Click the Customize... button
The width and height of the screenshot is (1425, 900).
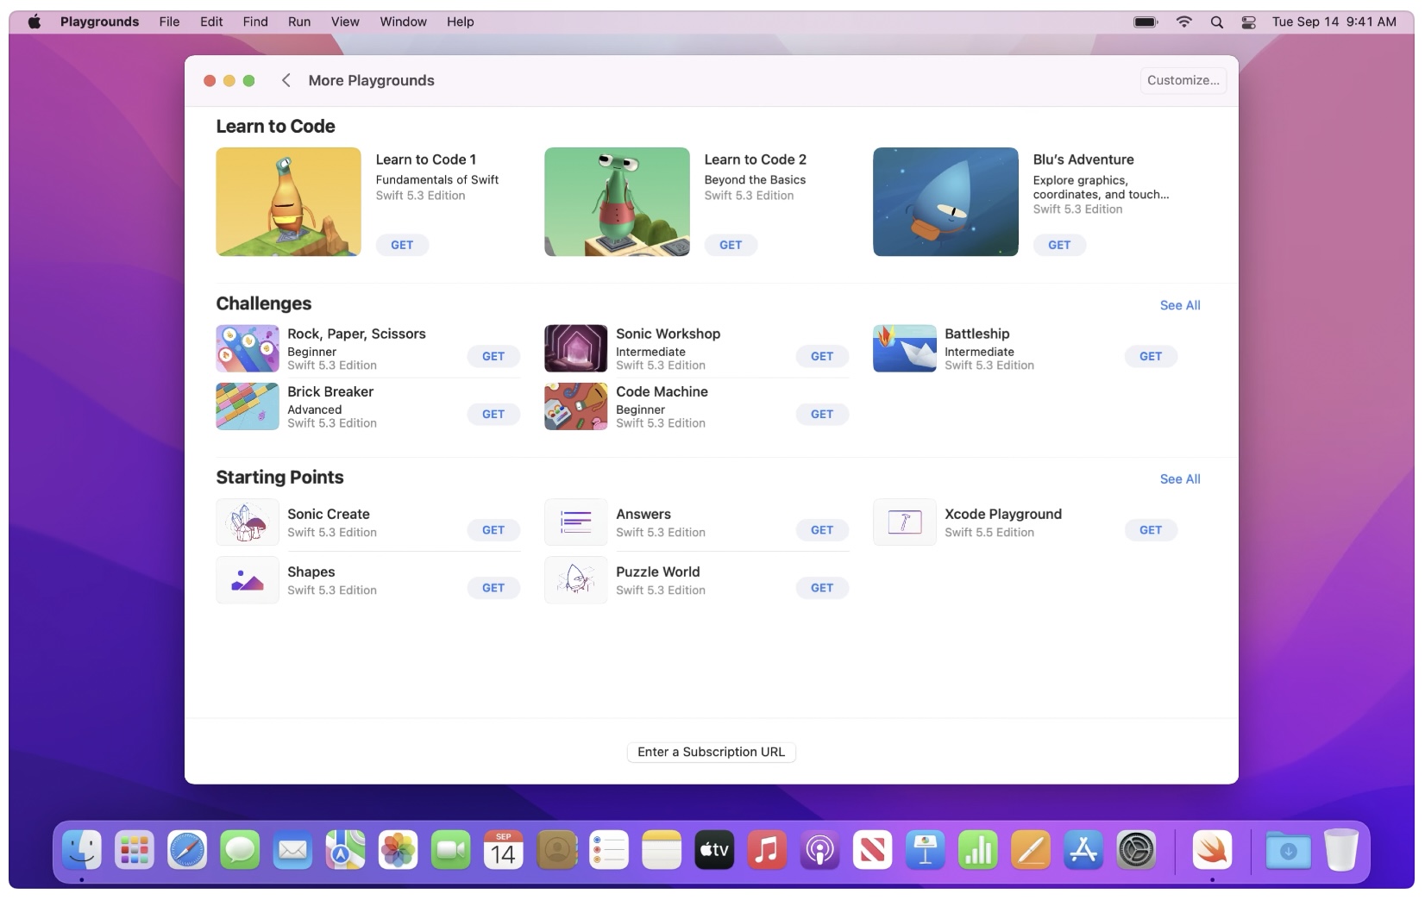pyautogui.click(x=1183, y=80)
